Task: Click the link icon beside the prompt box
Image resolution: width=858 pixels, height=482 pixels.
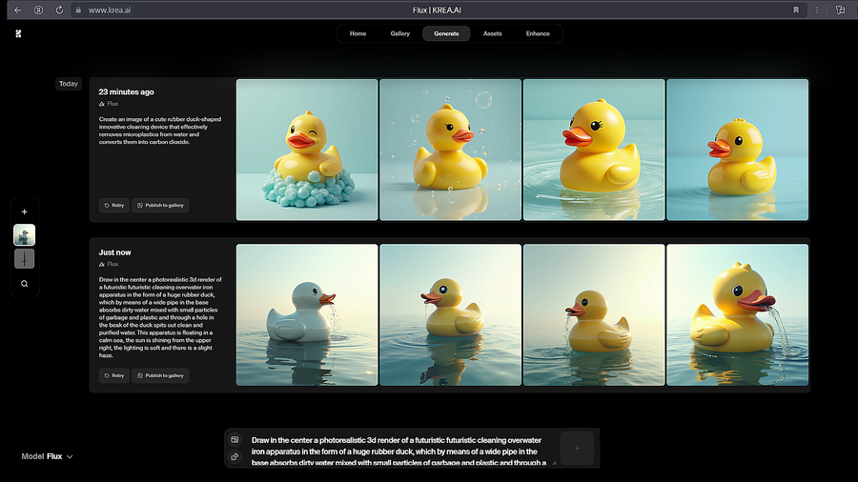Action: point(235,457)
